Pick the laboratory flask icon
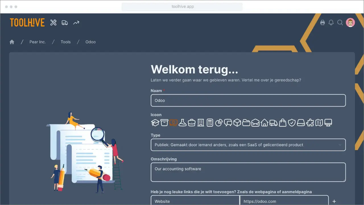Screen dimensions: 364x205 pos(182,122)
